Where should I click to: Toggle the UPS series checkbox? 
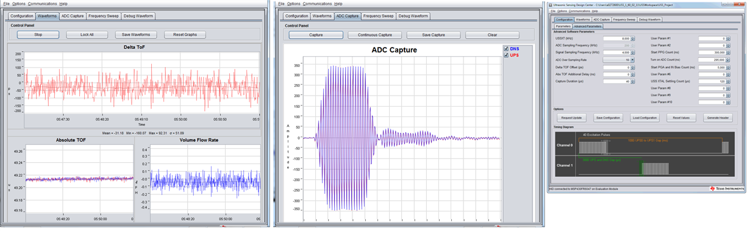[506, 55]
